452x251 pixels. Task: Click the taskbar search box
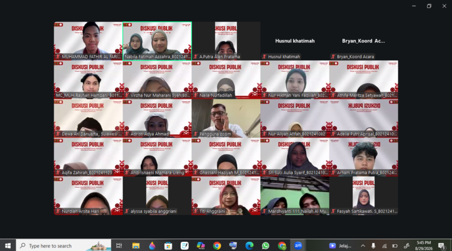click(64, 246)
